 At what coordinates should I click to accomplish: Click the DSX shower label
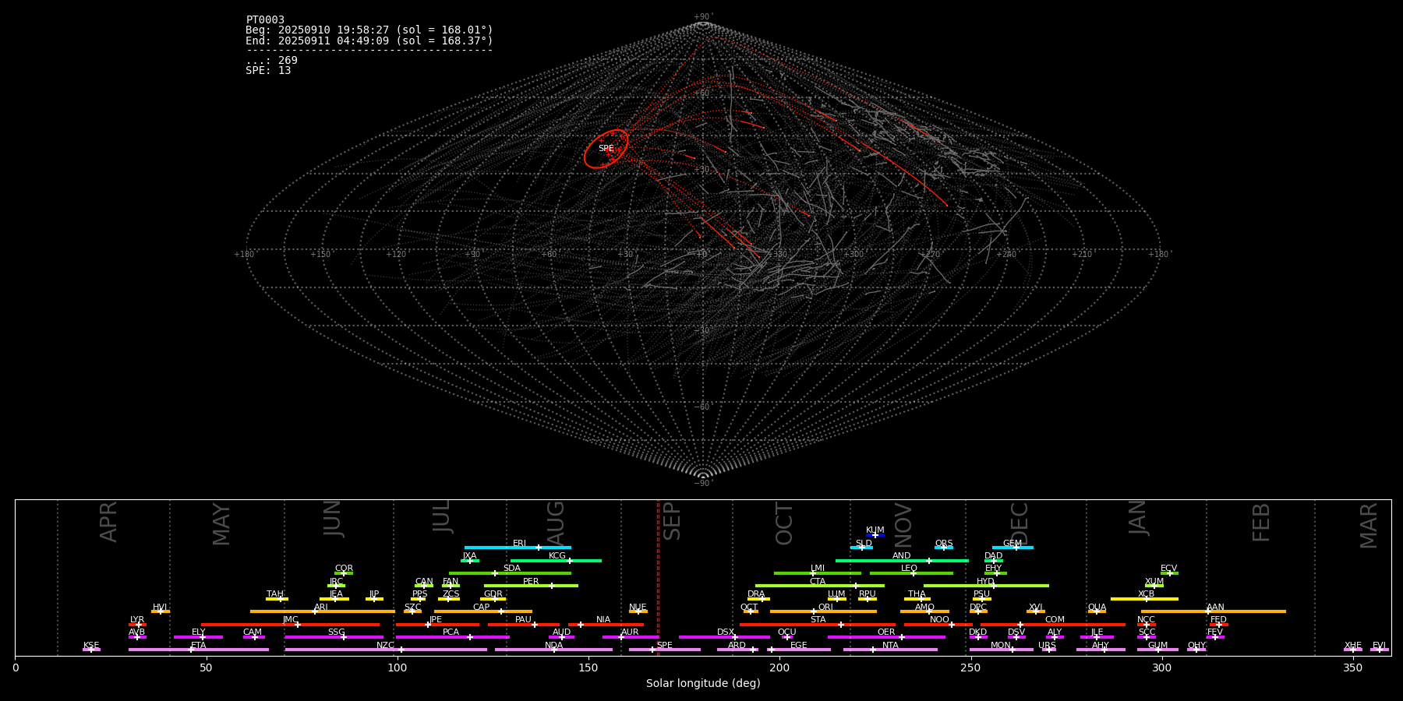(726, 632)
